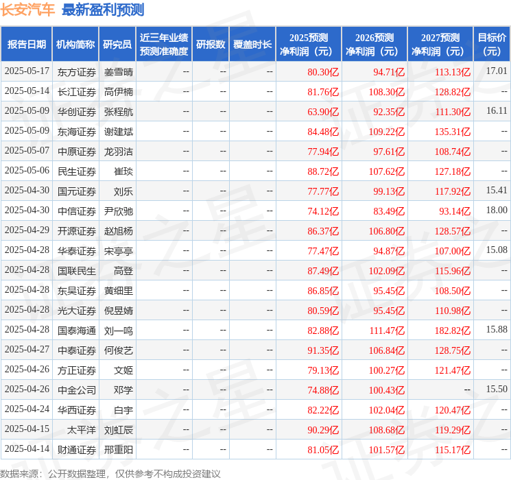Select the 研究员 column header
The height and width of the screenshot is (480, 511).
[117, 45]
